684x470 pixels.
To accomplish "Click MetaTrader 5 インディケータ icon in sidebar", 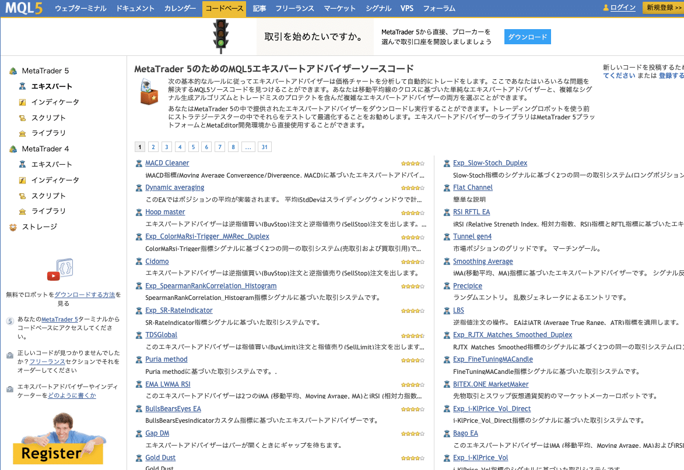I will [x=22, y=103].
